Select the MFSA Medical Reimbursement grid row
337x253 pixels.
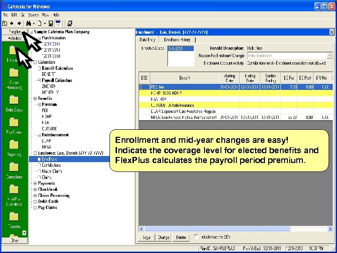(236, 118)
